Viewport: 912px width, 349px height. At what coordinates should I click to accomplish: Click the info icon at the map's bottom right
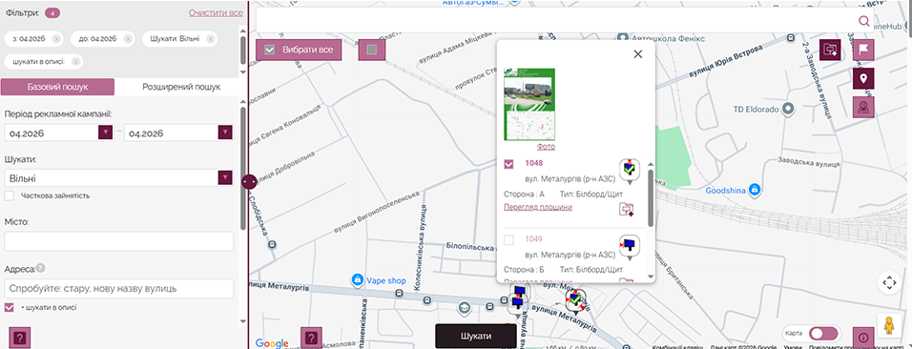[863, 338]
